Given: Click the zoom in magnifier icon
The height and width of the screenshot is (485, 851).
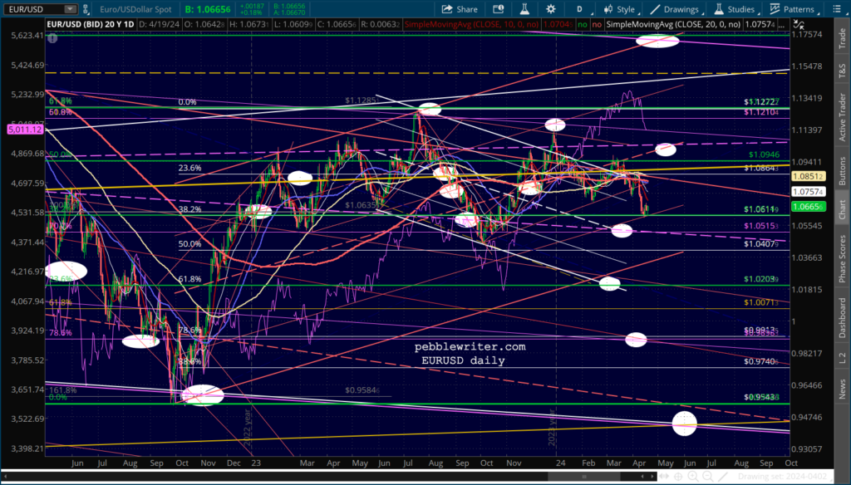Looking at the screenshot, I should 693,477.
